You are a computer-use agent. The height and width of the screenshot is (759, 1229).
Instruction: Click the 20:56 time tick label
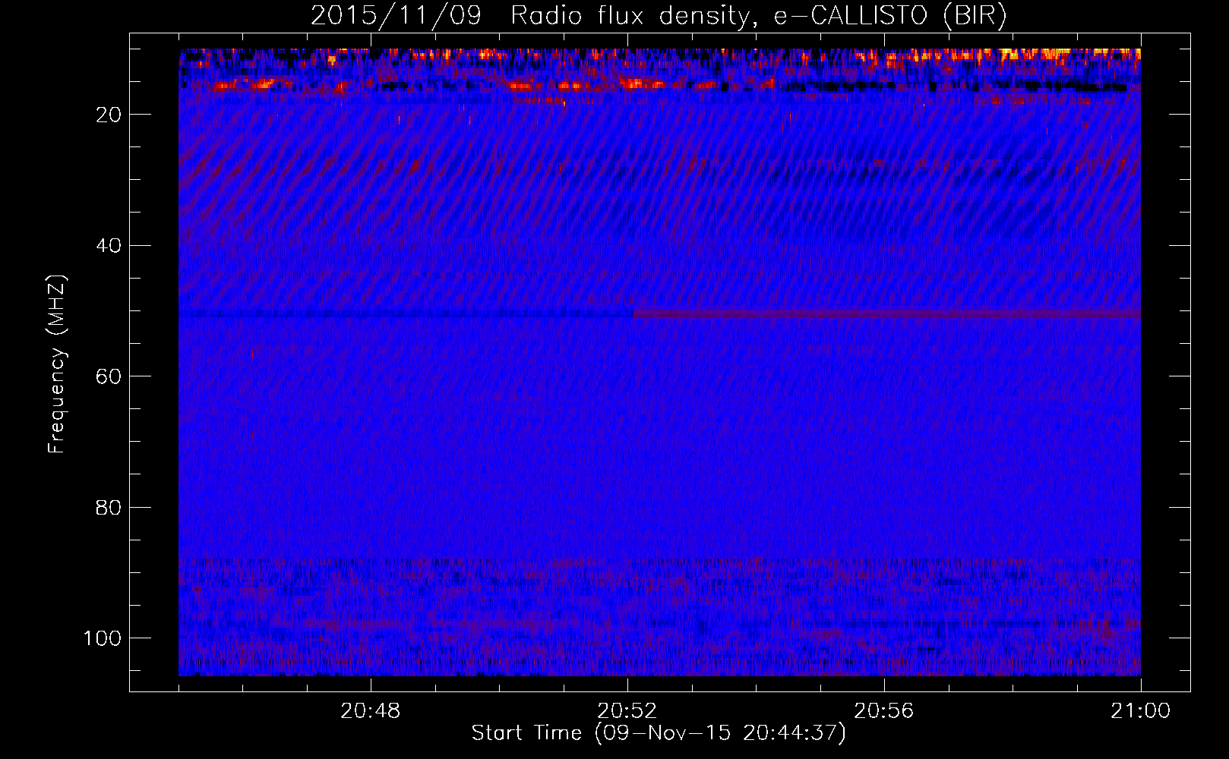pyautogui.click(x=884, y=711)
